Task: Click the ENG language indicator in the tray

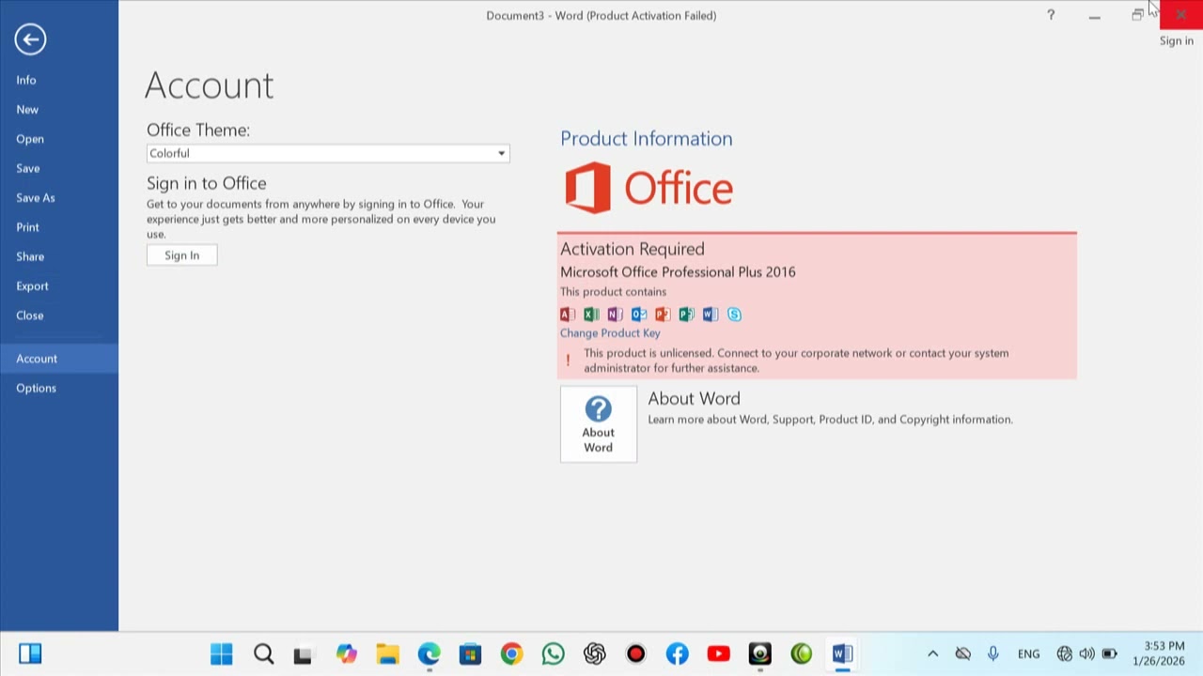Action: (x=1028, y=654)
